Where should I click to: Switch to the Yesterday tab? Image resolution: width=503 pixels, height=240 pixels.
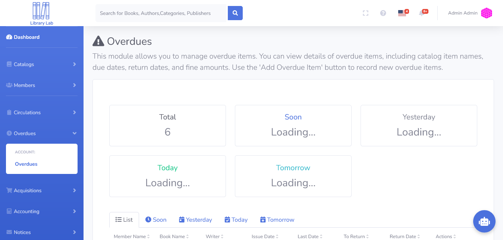pyautogui.click(x=195, y=219)
